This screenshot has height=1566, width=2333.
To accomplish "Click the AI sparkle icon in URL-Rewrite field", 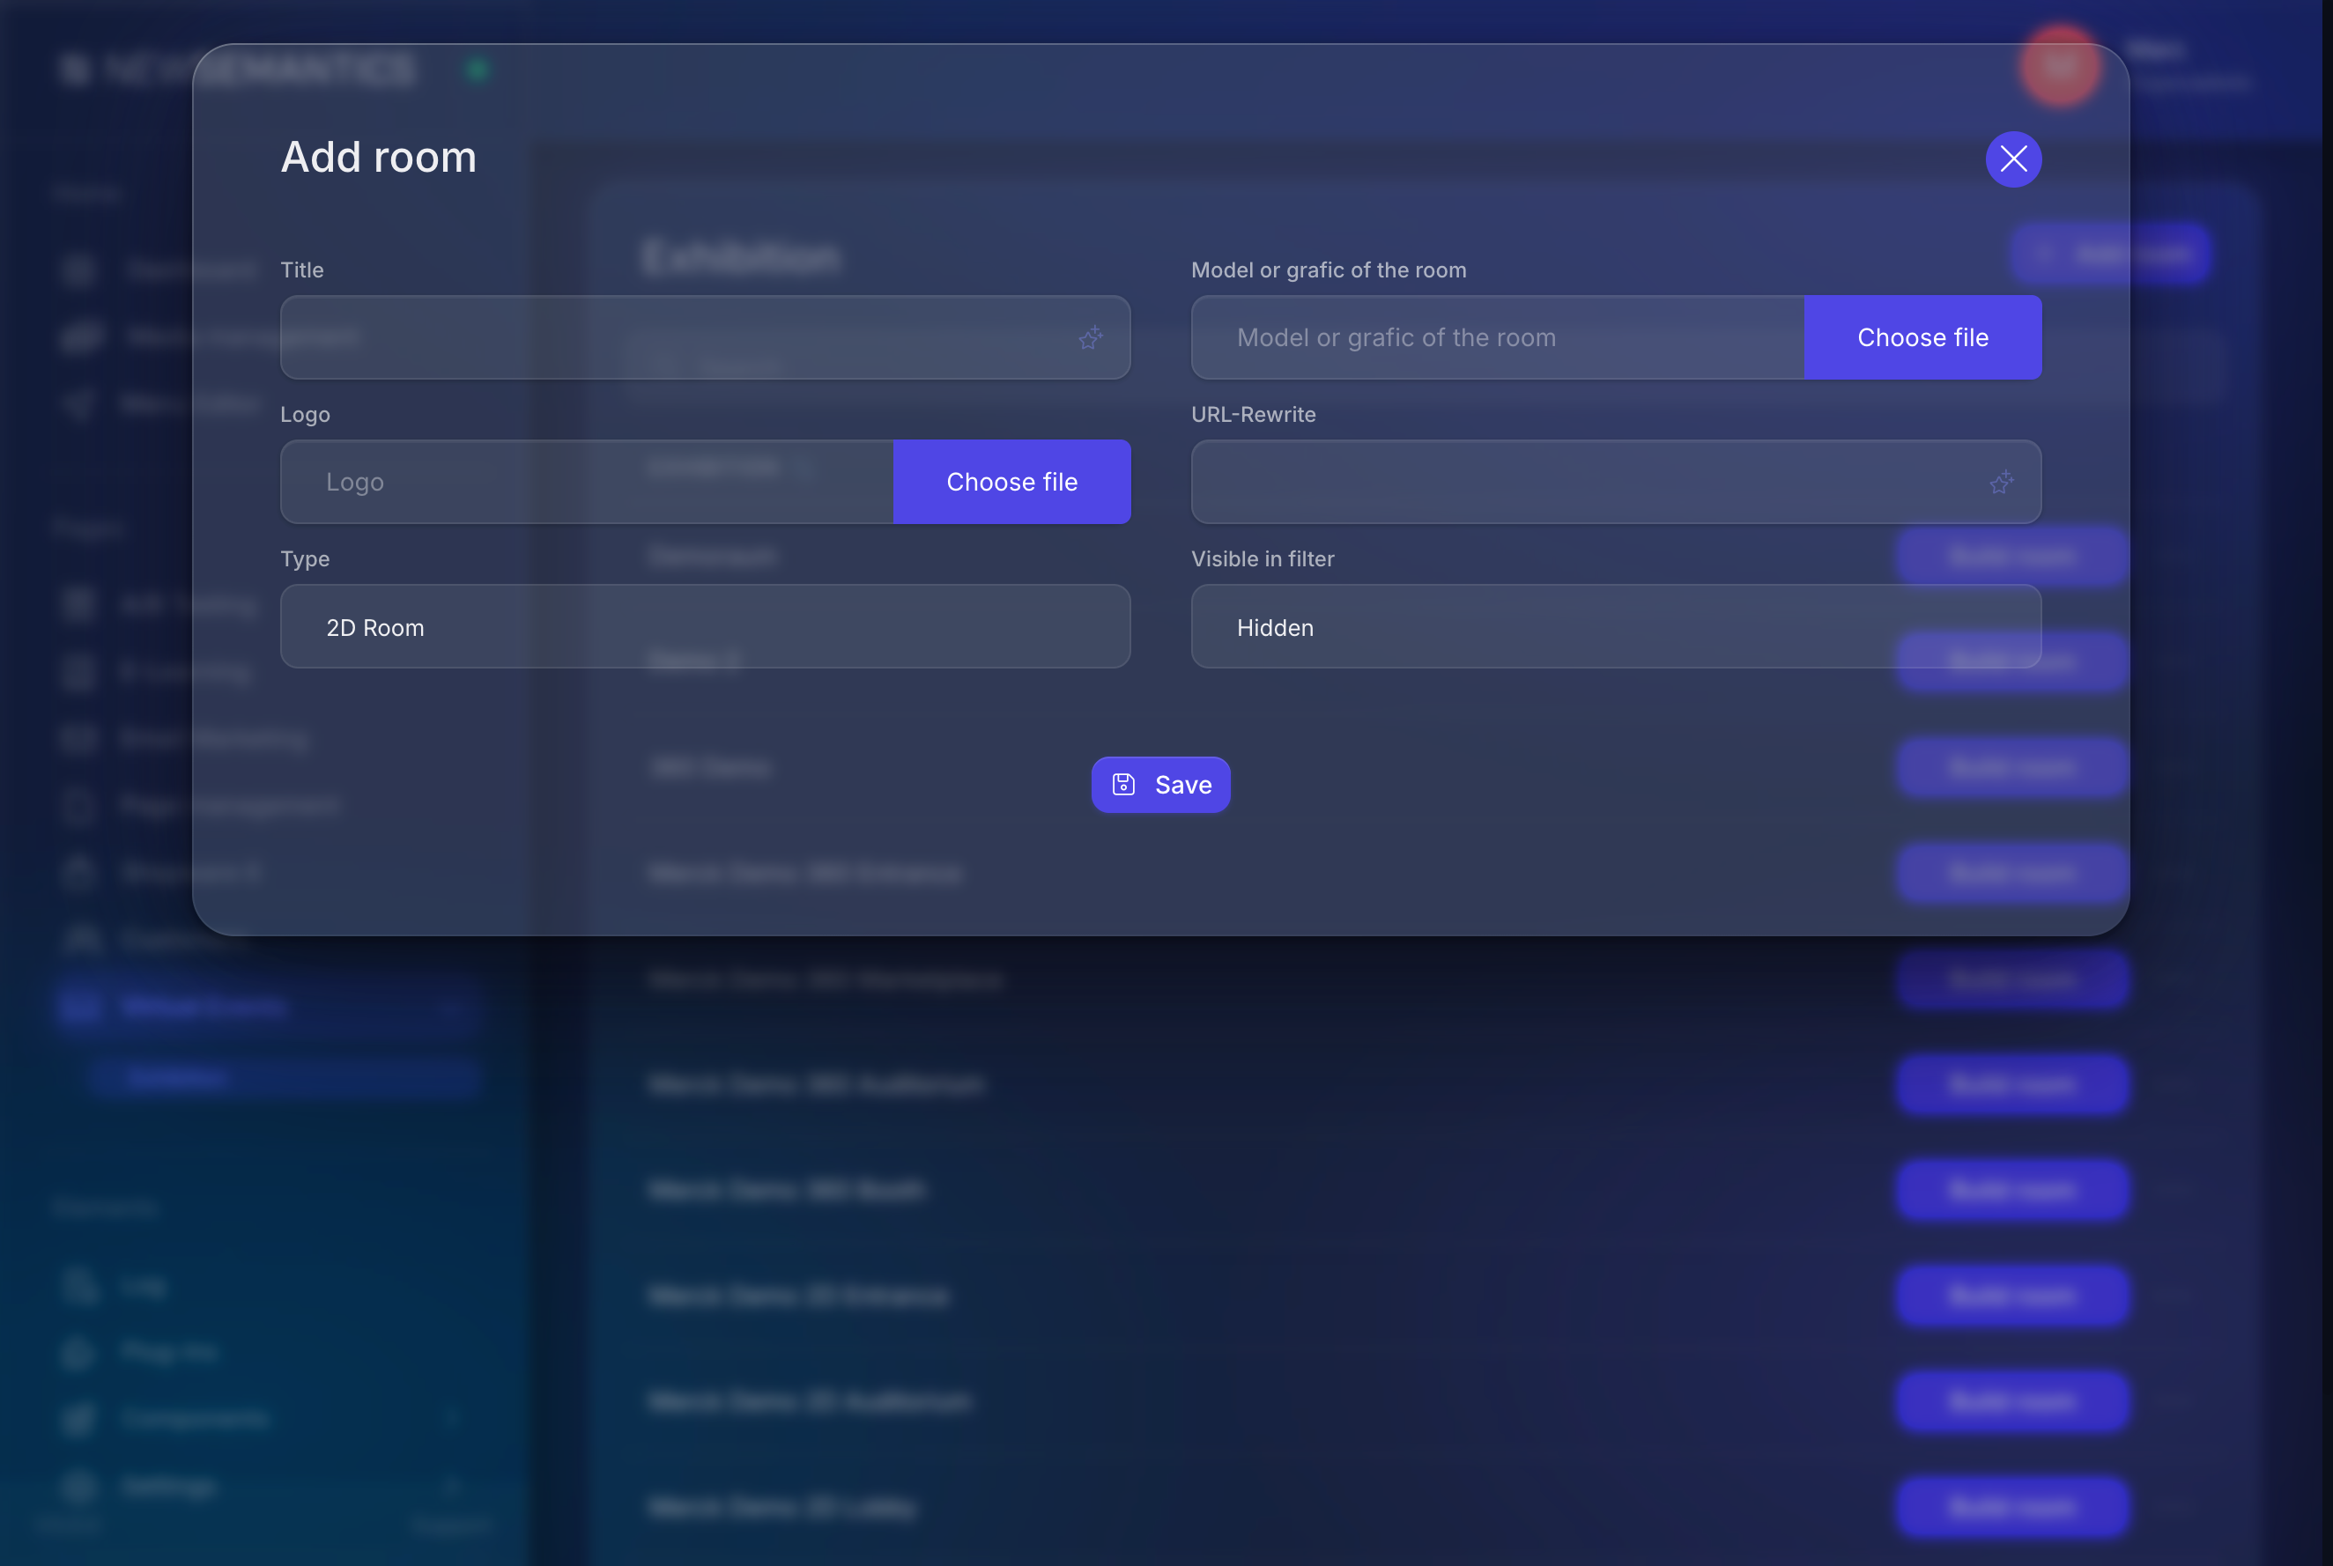I will pos(2000,483).
